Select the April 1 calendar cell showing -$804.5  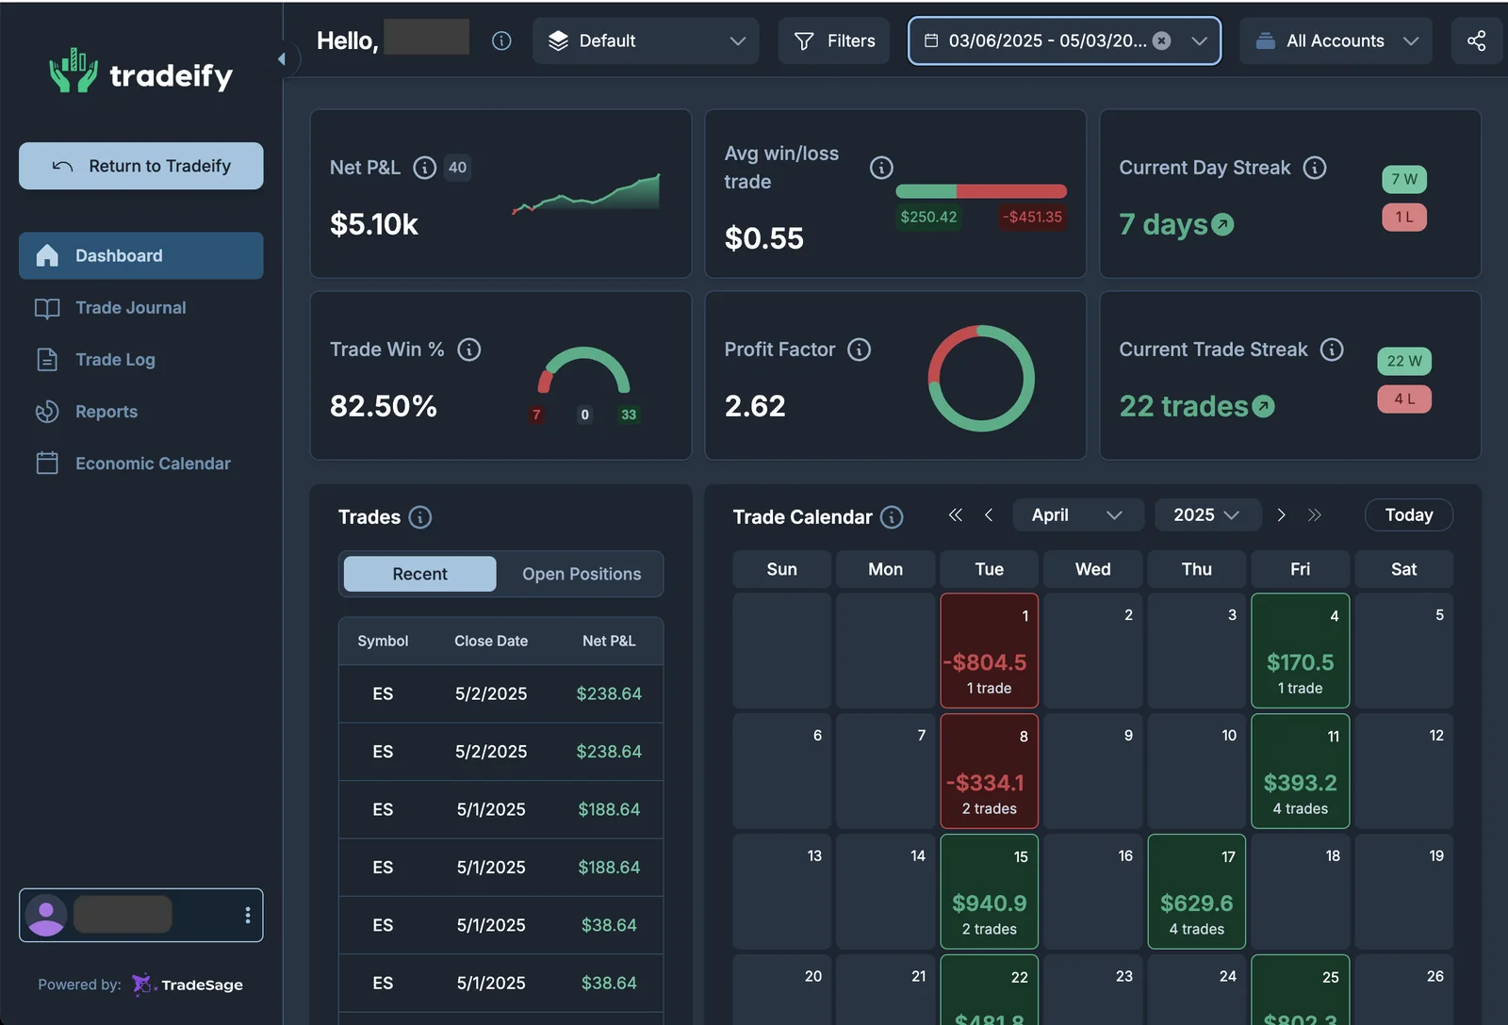pos(990,651)
